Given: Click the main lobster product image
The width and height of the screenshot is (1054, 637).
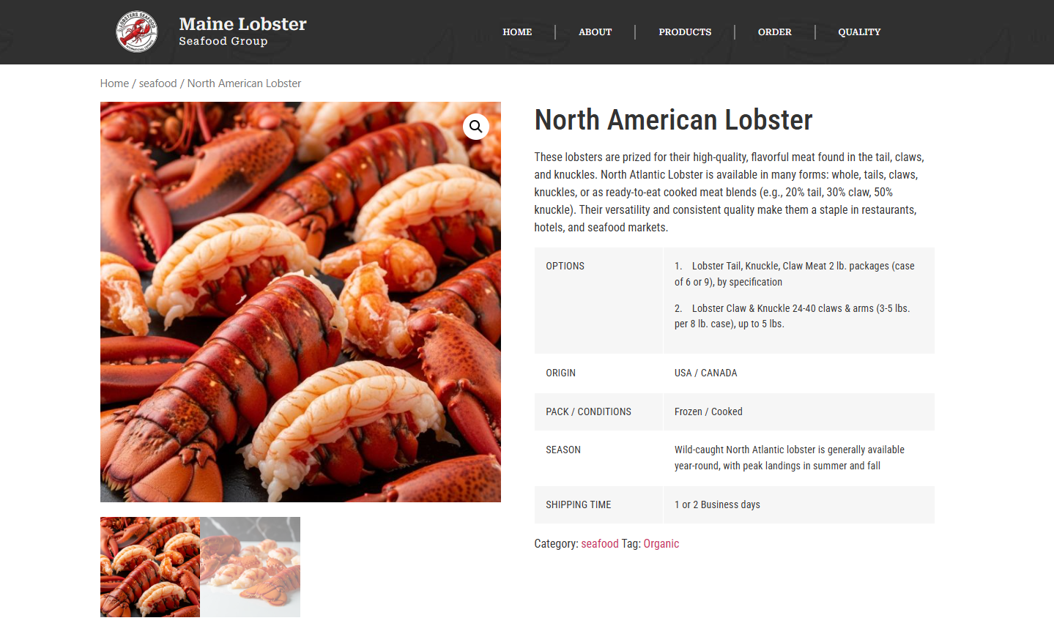Looking at the screenshot, I should tap(300, 302).
